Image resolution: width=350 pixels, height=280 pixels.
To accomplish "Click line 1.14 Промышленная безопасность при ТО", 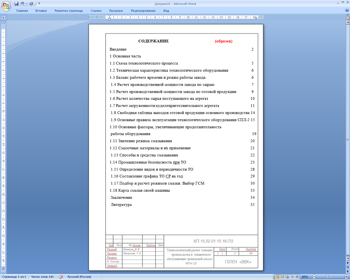I will click(148, 162).
